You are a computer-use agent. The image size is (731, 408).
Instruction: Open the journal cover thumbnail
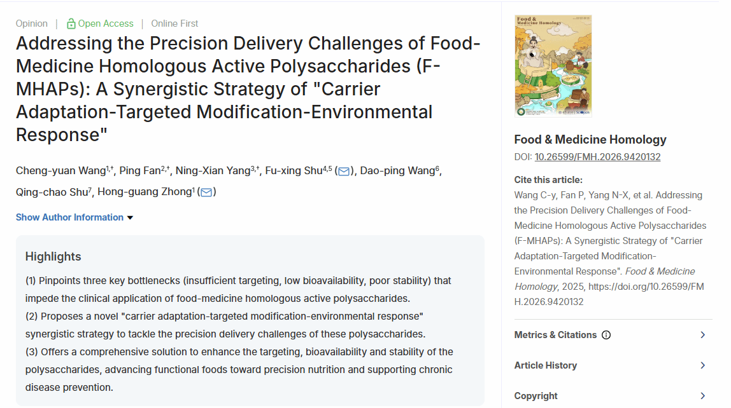pyautogui.click(x=544, y=65)
